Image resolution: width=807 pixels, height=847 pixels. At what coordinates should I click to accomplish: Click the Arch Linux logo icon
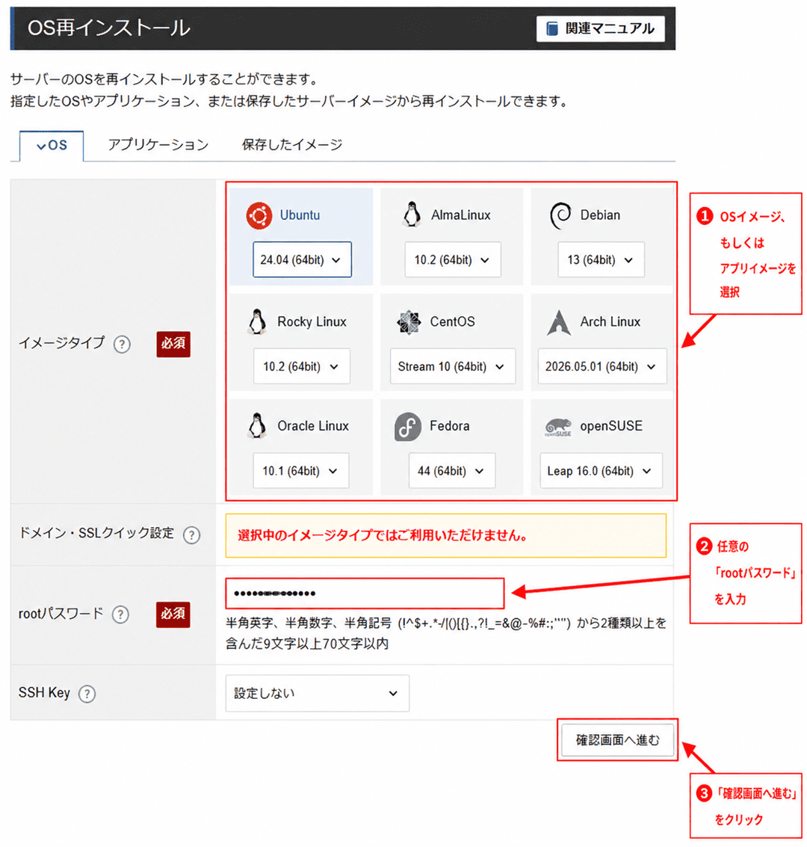point(559,322)
